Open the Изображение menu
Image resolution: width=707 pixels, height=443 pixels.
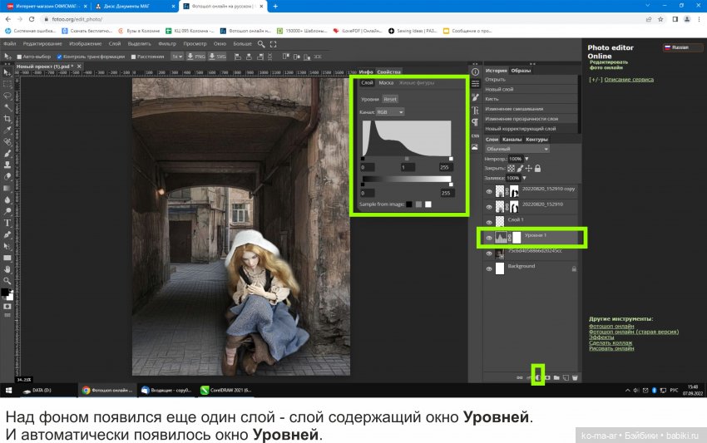pyautogui.click(x=85, y=44)
